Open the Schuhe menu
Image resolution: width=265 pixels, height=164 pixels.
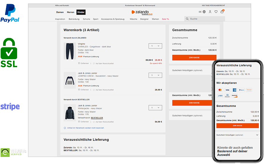[x=86, y=19]
